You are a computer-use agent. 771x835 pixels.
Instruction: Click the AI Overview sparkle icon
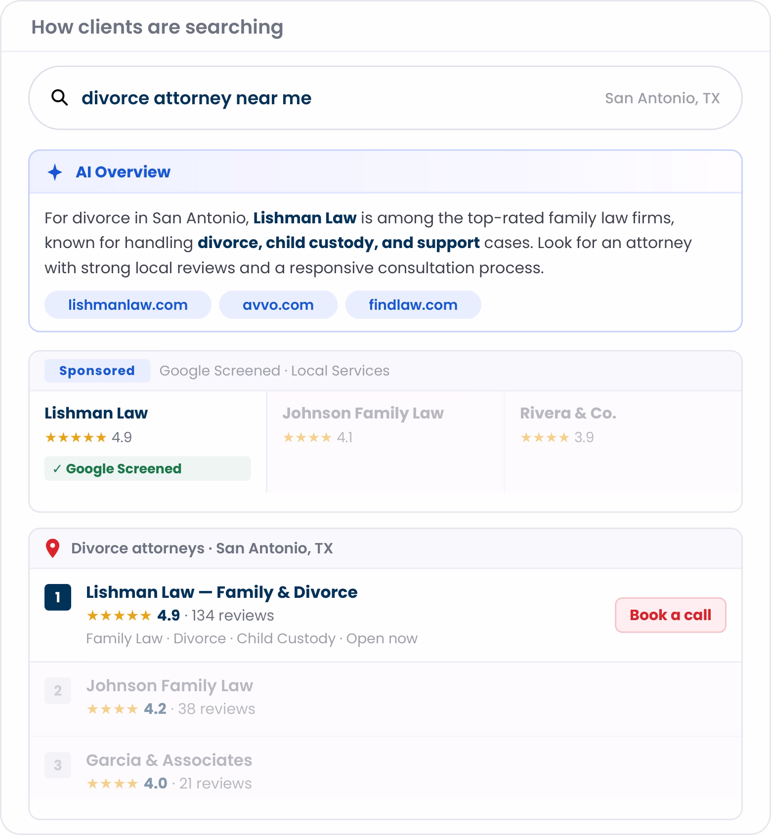click(x=55, y=172)
